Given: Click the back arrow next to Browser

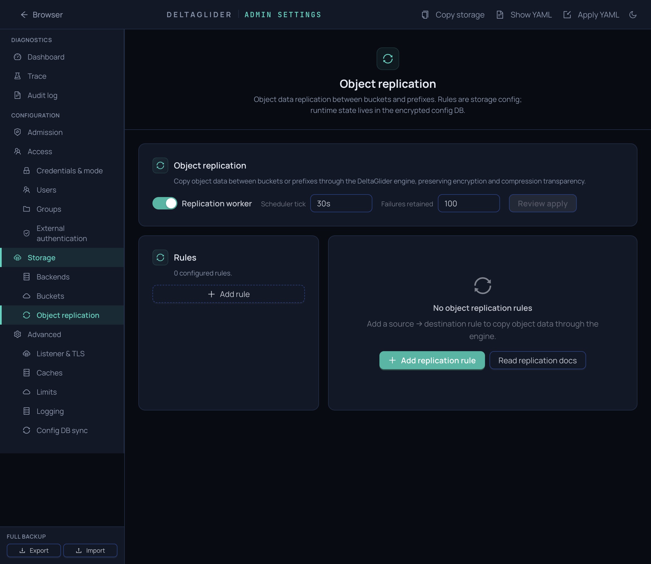Looking at the screenshot, I should pyautogui.click(x=24, y=14).
